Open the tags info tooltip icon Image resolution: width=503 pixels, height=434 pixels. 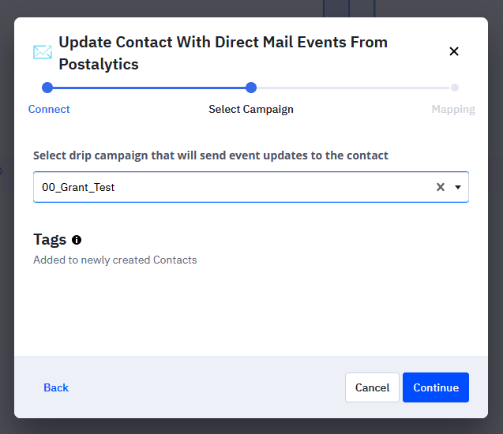point(77,240)
